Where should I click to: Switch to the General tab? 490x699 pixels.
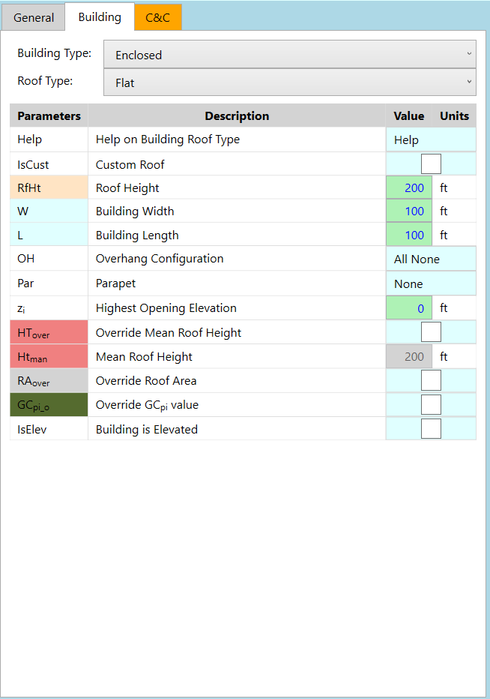[x=34, y=17]
